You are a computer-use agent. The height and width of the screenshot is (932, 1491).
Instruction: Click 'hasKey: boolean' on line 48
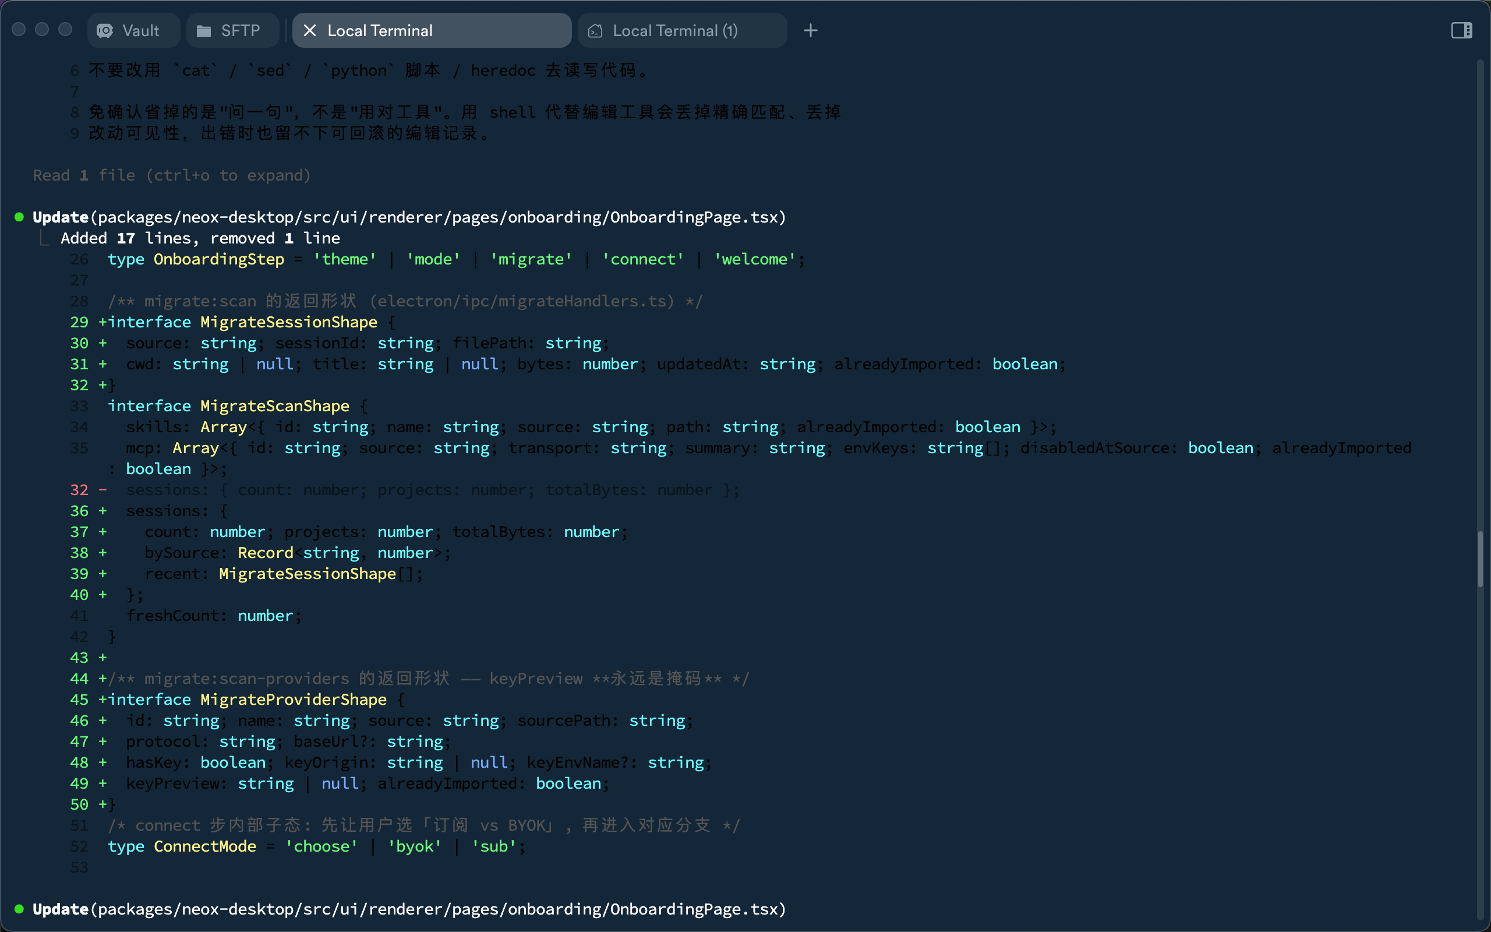point(196,762)
